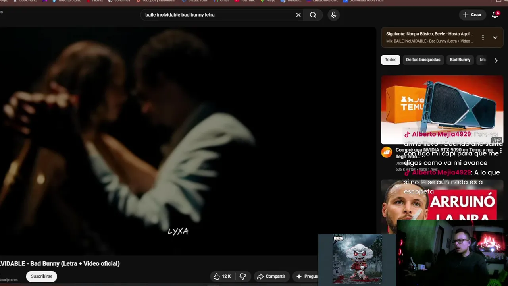Viewport: 508px width, 286px height.
Task: Click the magnifying glass search button
Action: (313, 15)
